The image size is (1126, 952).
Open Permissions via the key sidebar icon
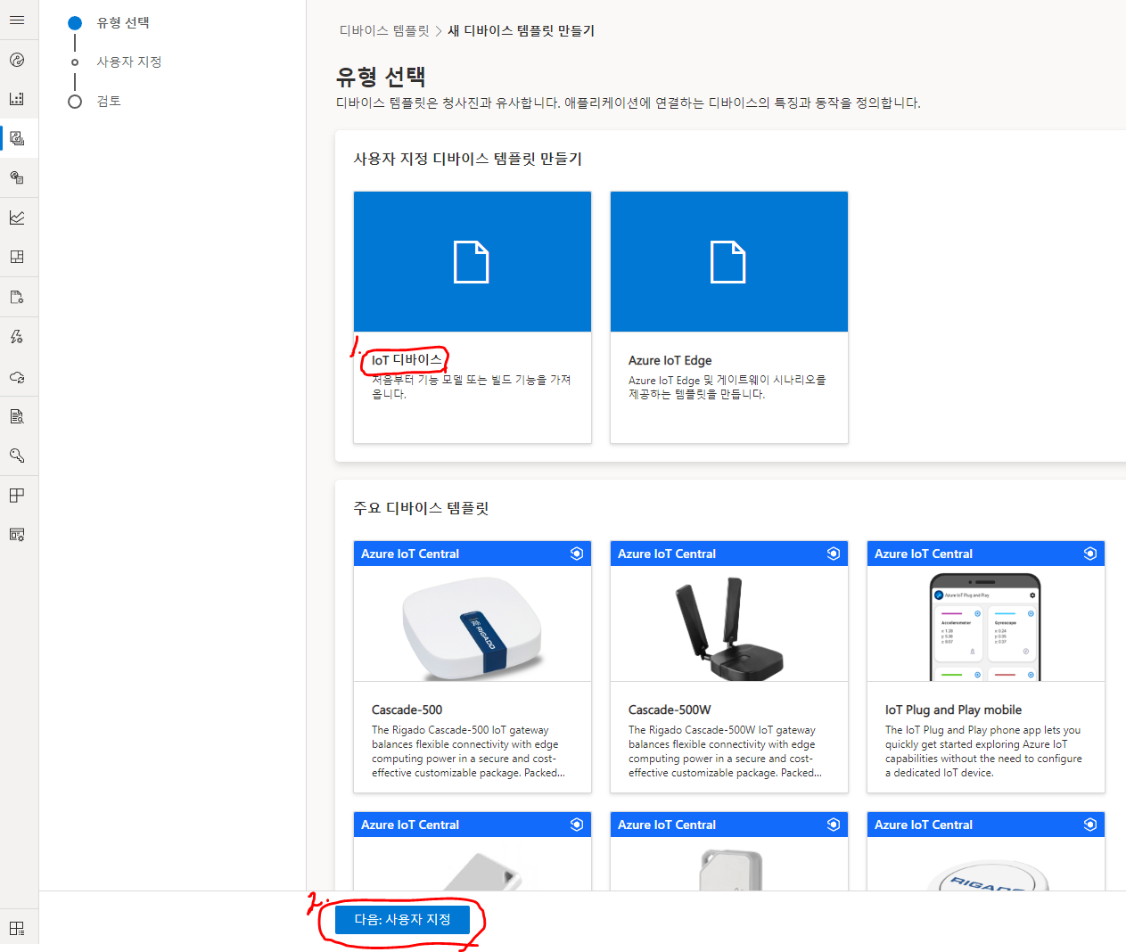click(17, 455)
